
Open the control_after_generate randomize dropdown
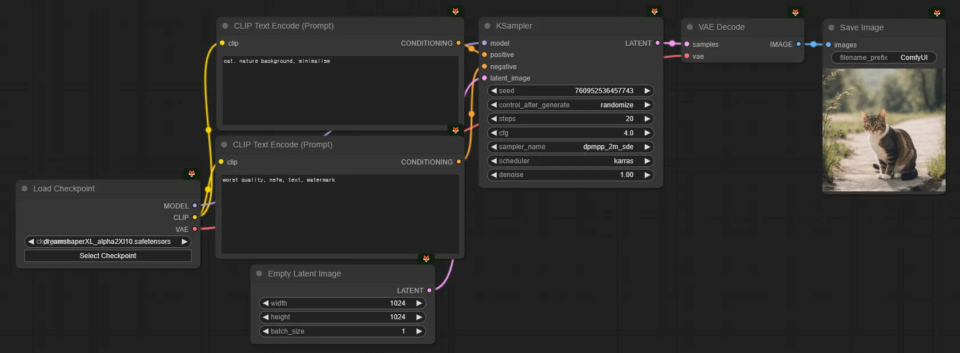tap(571, 105)
